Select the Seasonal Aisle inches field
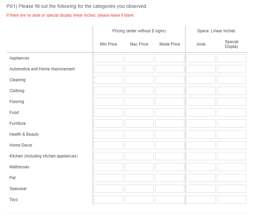 point(201,189)
